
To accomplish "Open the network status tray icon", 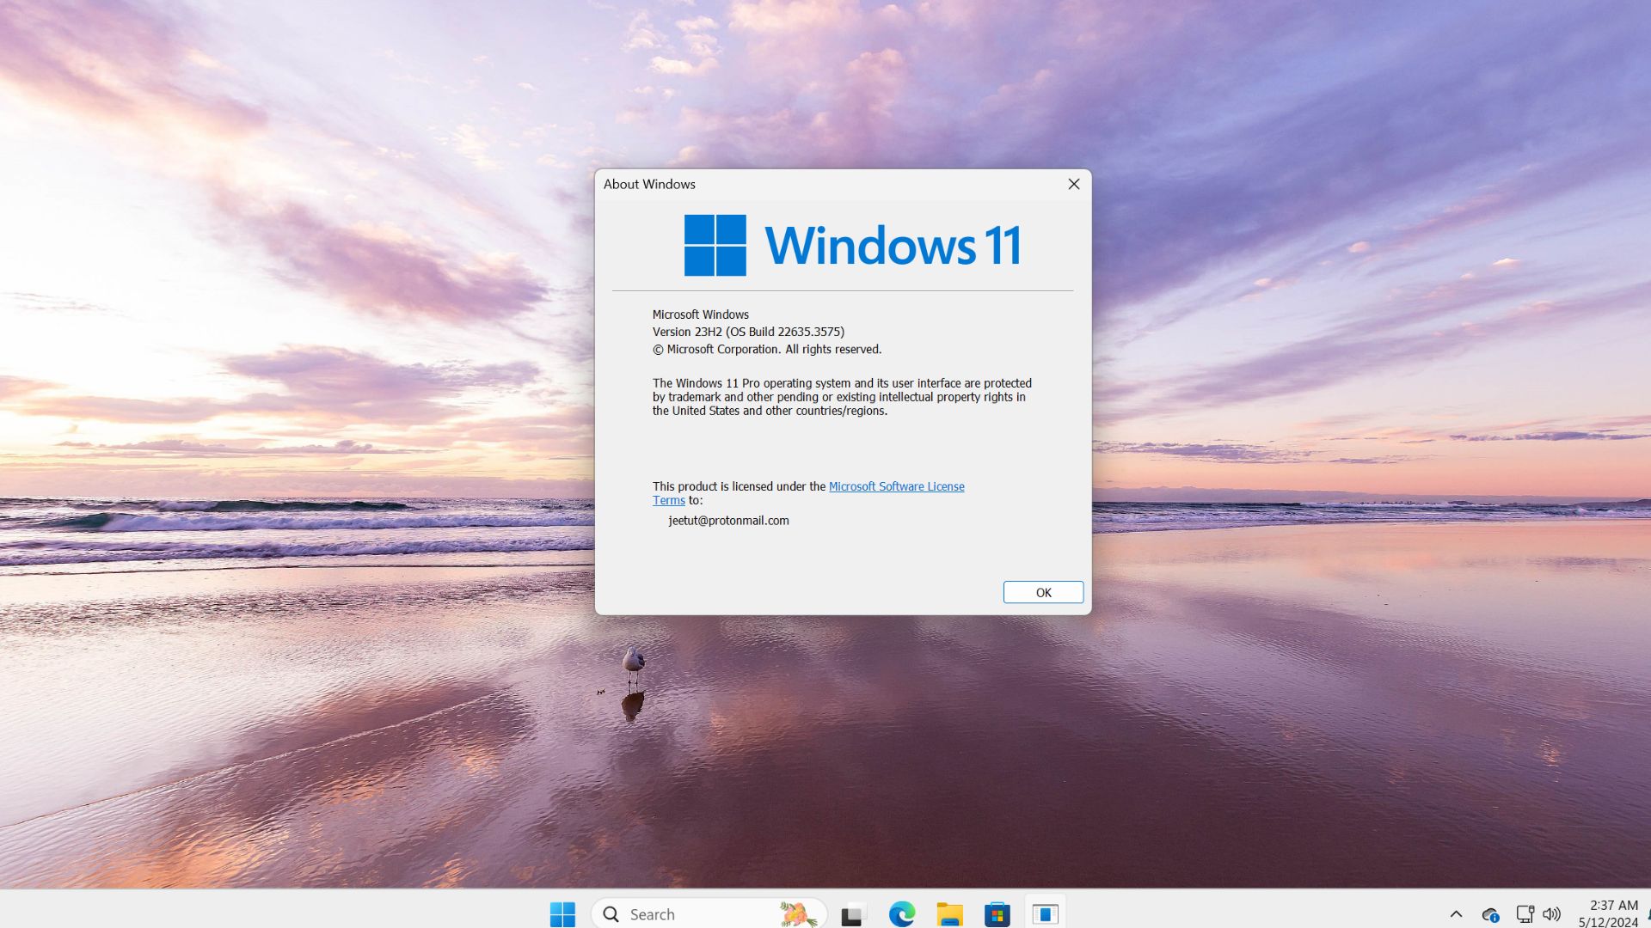I will click(1525, 914).
